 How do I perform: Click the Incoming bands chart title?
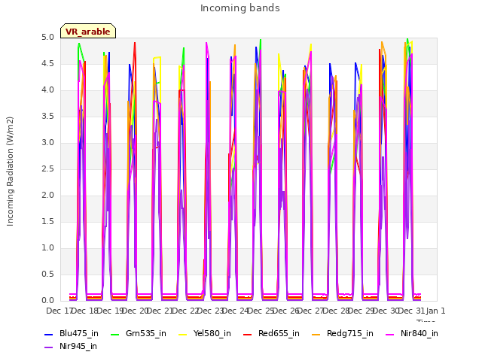[240, 8]
